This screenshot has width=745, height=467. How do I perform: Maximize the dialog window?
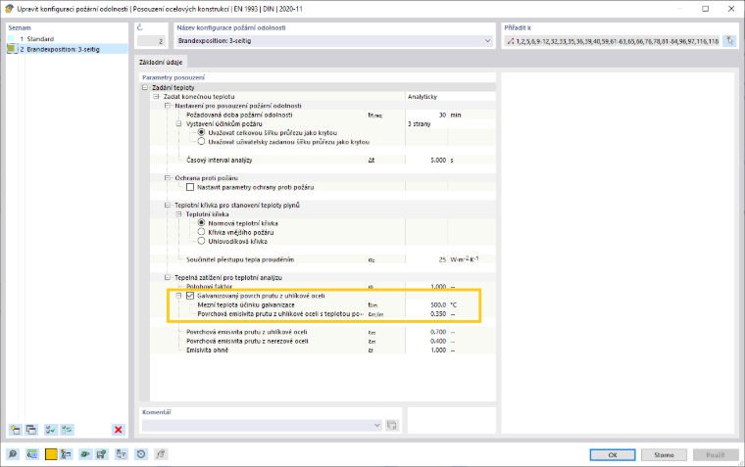tap(706, 9)
